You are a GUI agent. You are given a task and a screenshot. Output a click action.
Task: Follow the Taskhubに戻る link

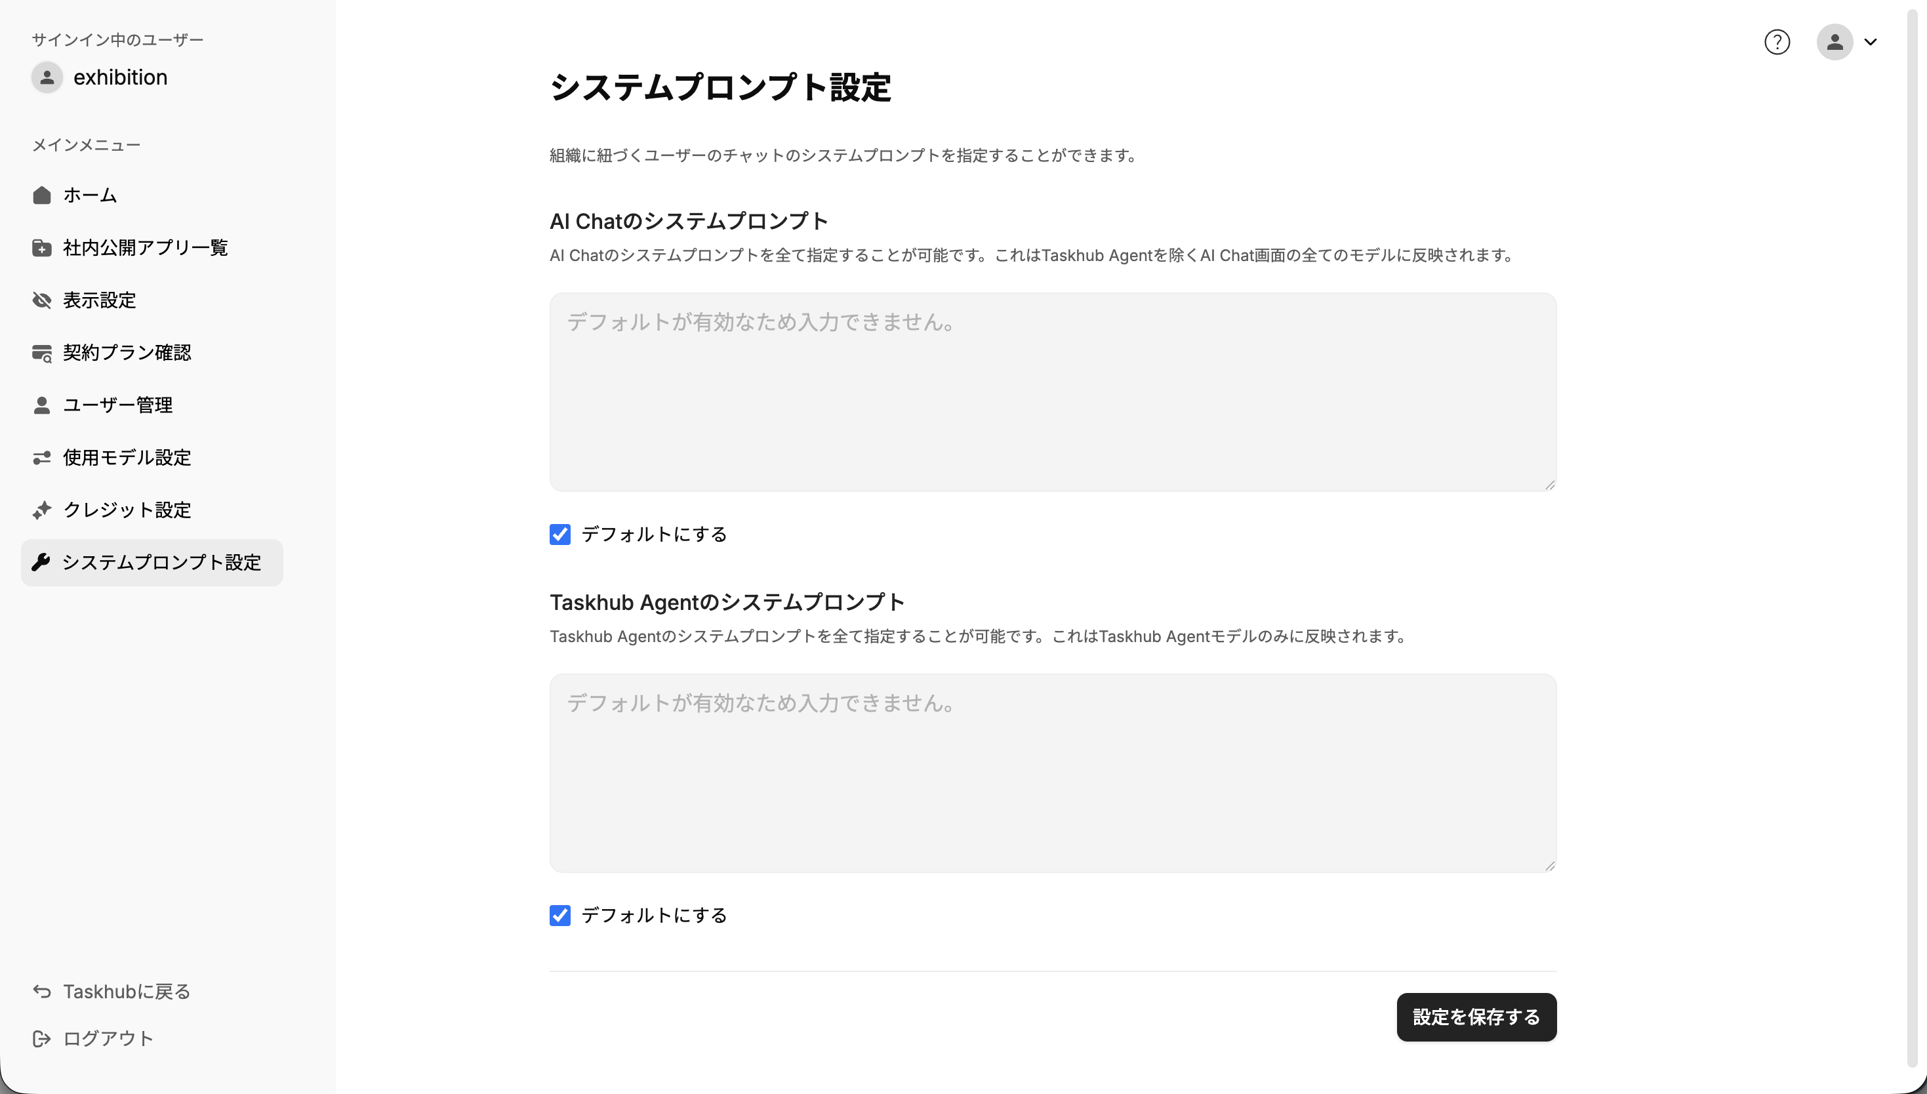click(126, 992)
